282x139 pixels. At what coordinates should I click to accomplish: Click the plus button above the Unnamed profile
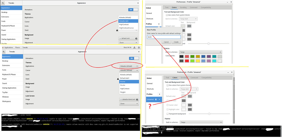(159, 94)
